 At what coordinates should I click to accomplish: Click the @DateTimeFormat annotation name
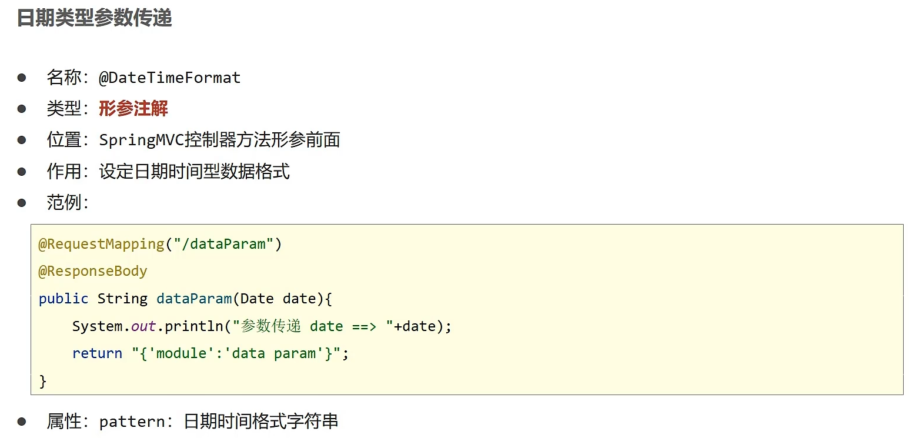click(x=170, y=78)
